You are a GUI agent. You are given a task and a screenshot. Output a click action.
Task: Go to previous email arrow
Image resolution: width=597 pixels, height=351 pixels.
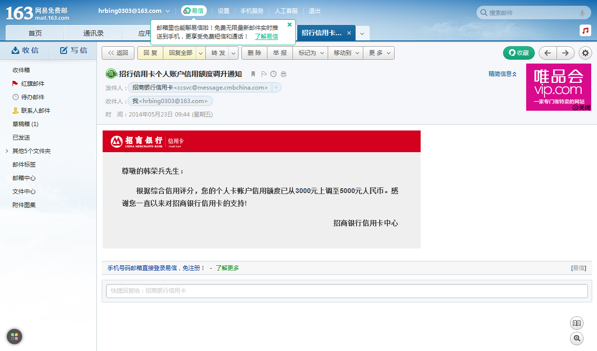coord(548,53)
